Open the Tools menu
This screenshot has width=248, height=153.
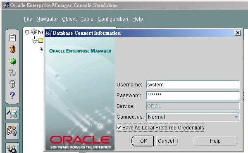click(x=87, y=19)
